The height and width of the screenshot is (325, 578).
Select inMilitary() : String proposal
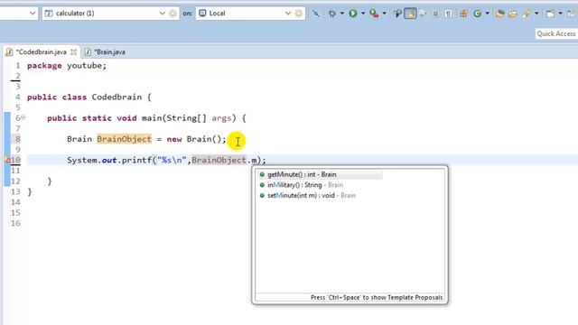pos(305,185)
